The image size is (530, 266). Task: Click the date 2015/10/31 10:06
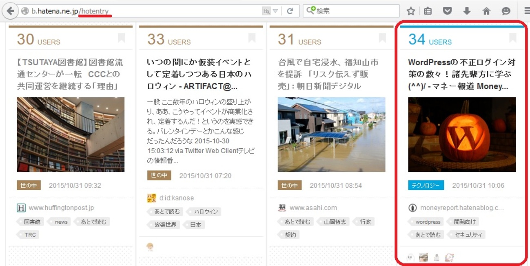pyautogui.click(x=478, y=185)
